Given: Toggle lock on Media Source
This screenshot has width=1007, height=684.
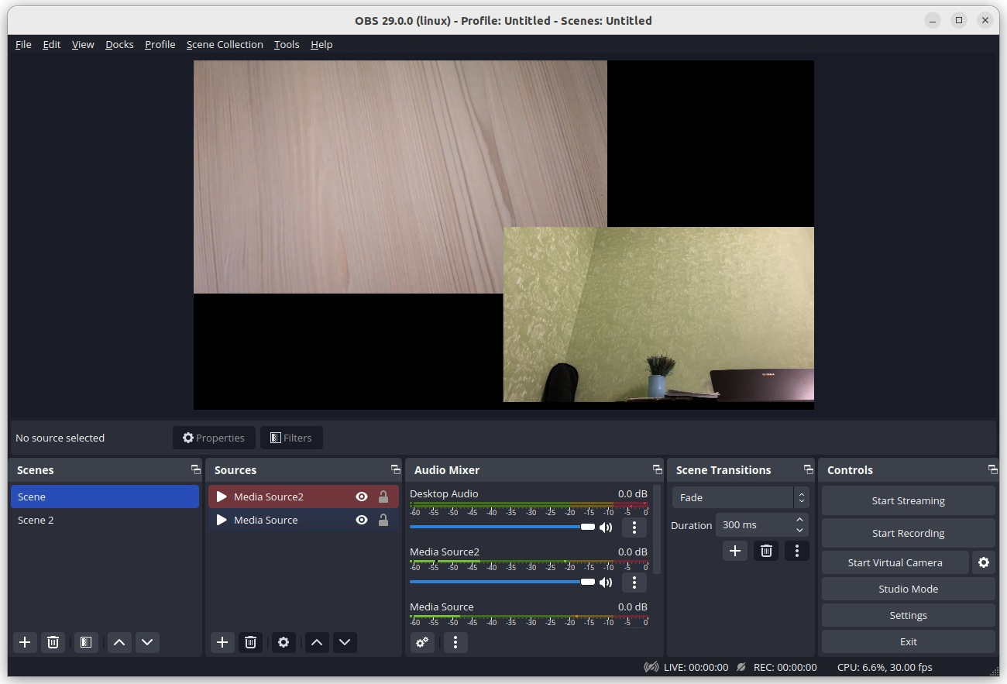Looking at the screenshot, I should pos(383,520).
